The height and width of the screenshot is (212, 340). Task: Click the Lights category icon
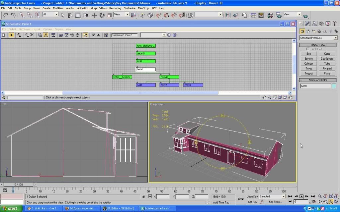(313, 31)
